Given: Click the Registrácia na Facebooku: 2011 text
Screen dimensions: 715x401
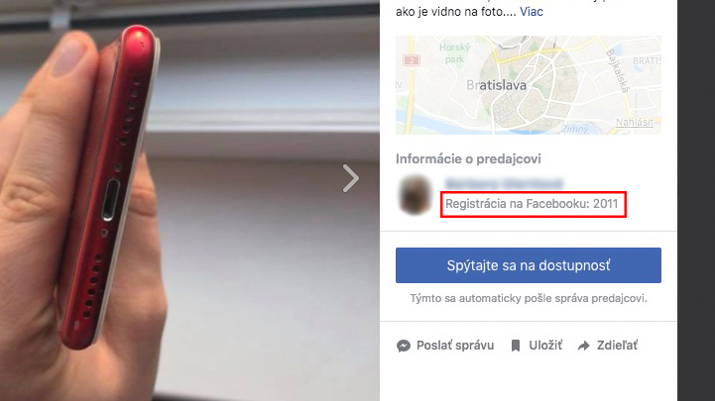Looking at the screenshot, I should click(532, 204).
